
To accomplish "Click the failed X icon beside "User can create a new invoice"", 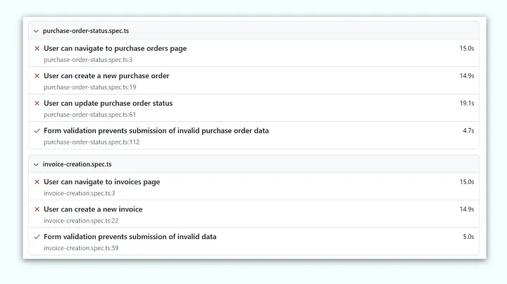I will pyautogui.click(x=37, y=209).
